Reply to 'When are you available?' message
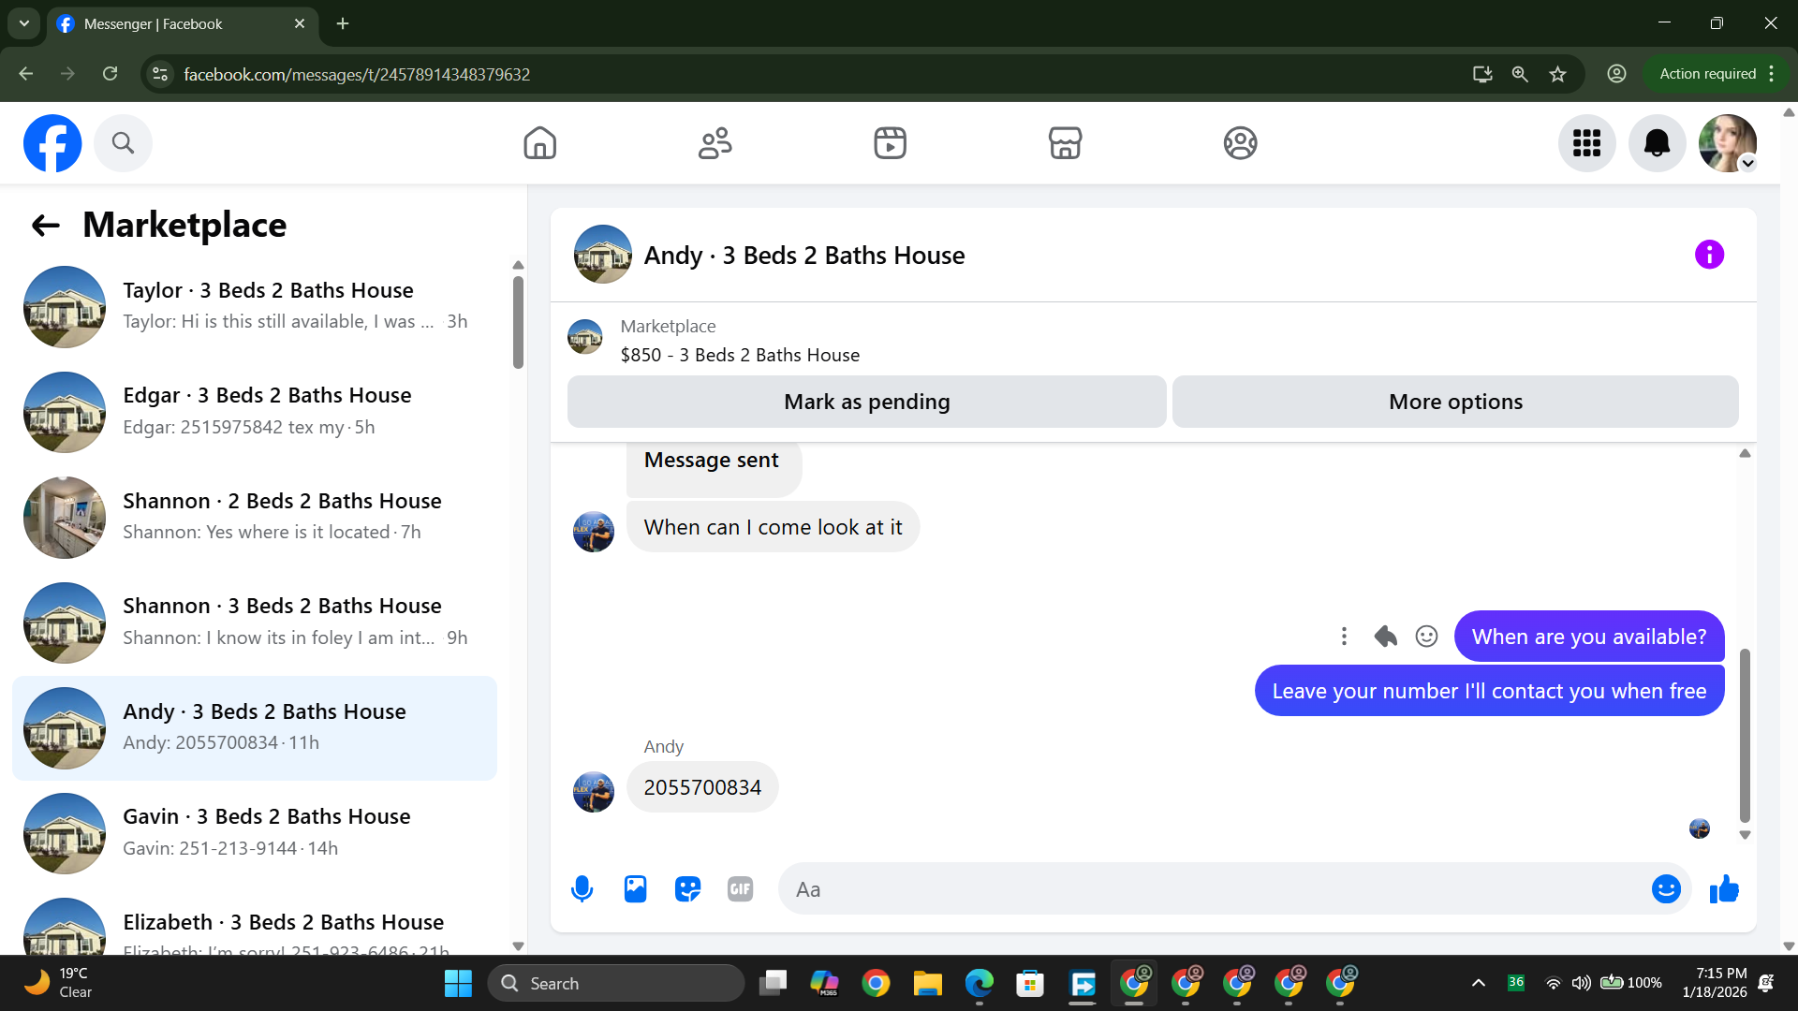This screenshot has width=1798, height=1011. [1385, 637]
